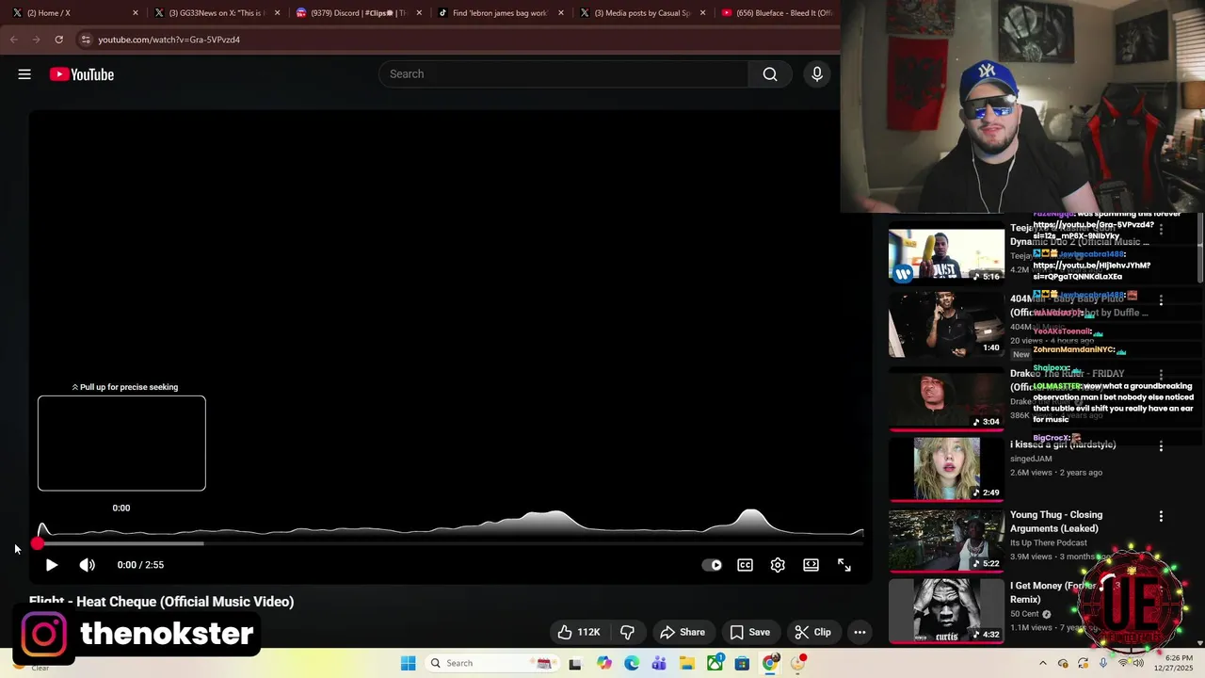Focus the YouTube search field
The height and width of the screenshot is (678, 1205).
coord(564,74)
